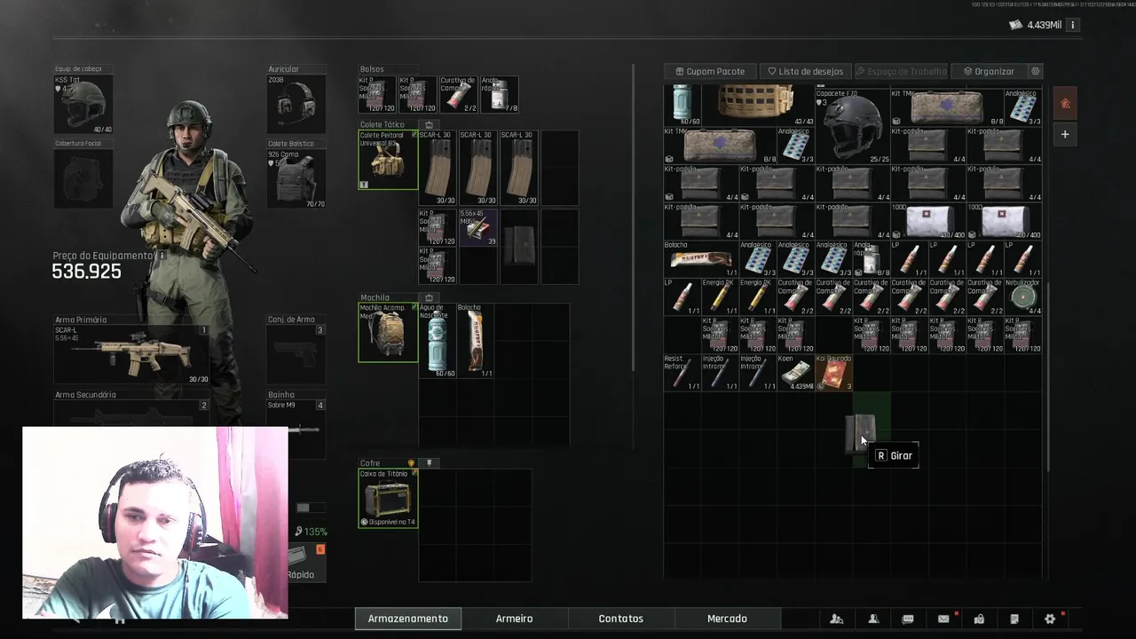Select the Koen cash stack in stash
Screen dimensions: 1136x639
[795, 374]
